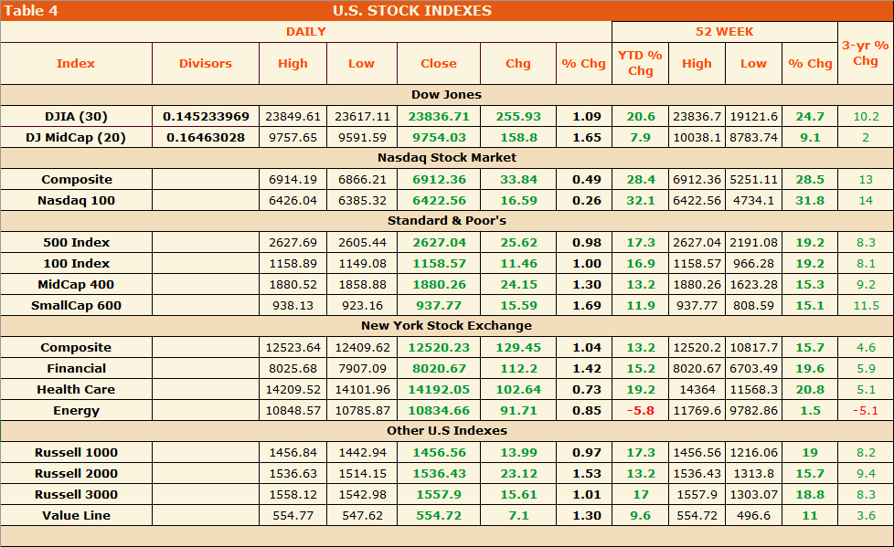The image size is (894, 547).
Task: Select 500 Index close 2627.04
Action: pos(439,242)
